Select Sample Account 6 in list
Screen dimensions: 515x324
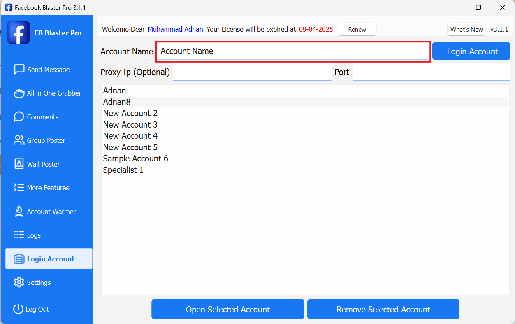[x=135, y=159]
